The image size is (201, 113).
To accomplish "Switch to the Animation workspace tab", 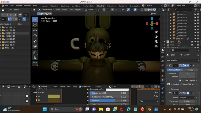I will pos(111,6).
